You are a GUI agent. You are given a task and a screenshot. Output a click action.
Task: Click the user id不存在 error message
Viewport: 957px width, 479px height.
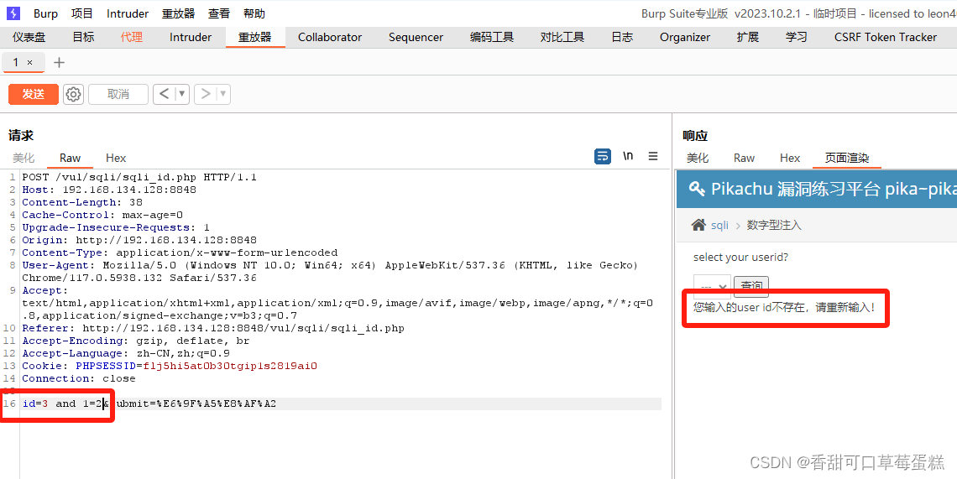click(784, 307)
